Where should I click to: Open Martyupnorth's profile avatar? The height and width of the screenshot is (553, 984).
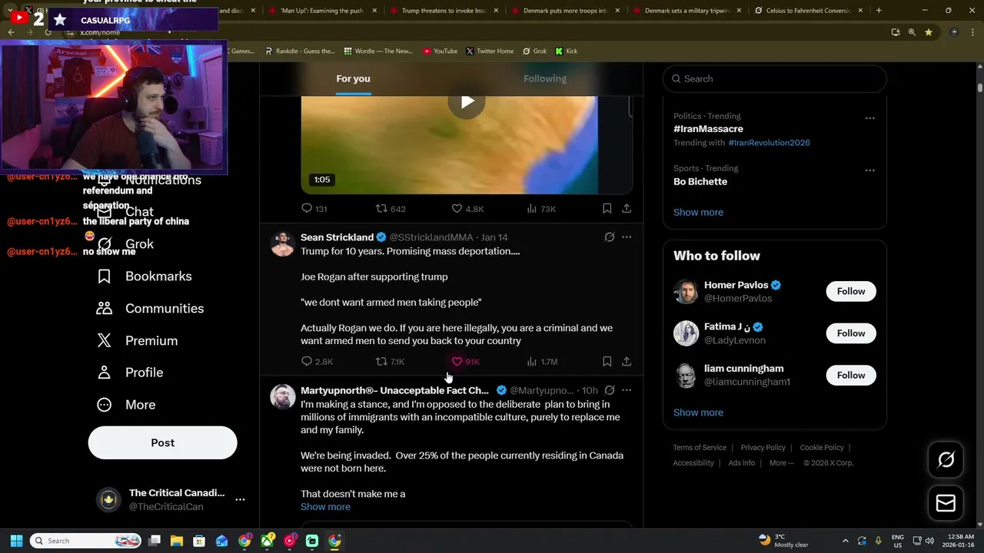click(282, 397)
